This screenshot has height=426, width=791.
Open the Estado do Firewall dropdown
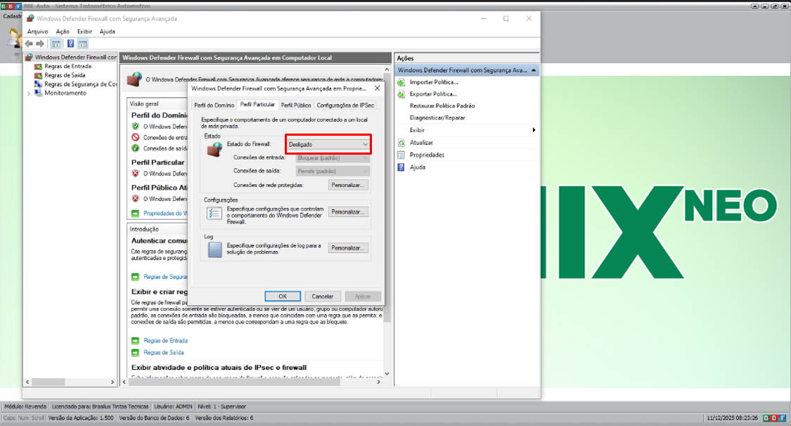[328, 144]
